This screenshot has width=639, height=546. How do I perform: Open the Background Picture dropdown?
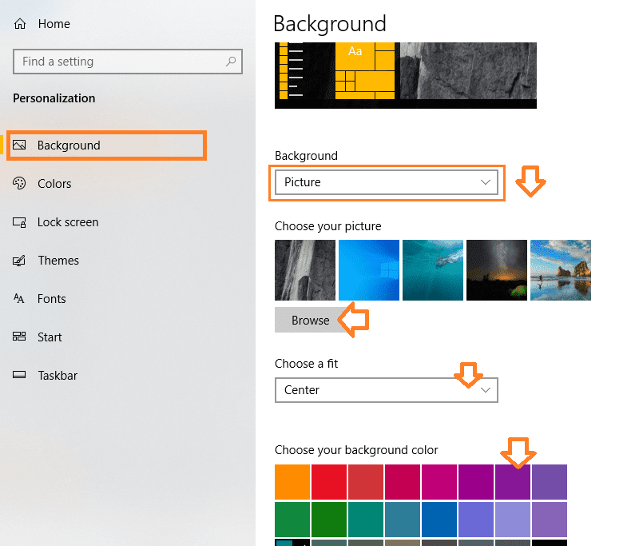tap(387, 182)
